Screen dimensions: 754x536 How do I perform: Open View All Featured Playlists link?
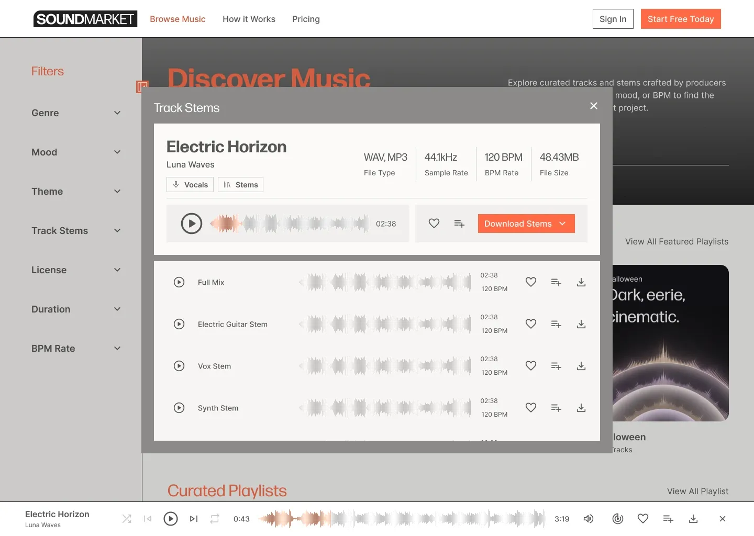point(677,241)
